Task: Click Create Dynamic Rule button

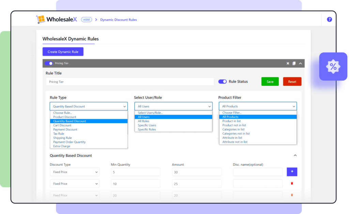Action: pos(63,51)
